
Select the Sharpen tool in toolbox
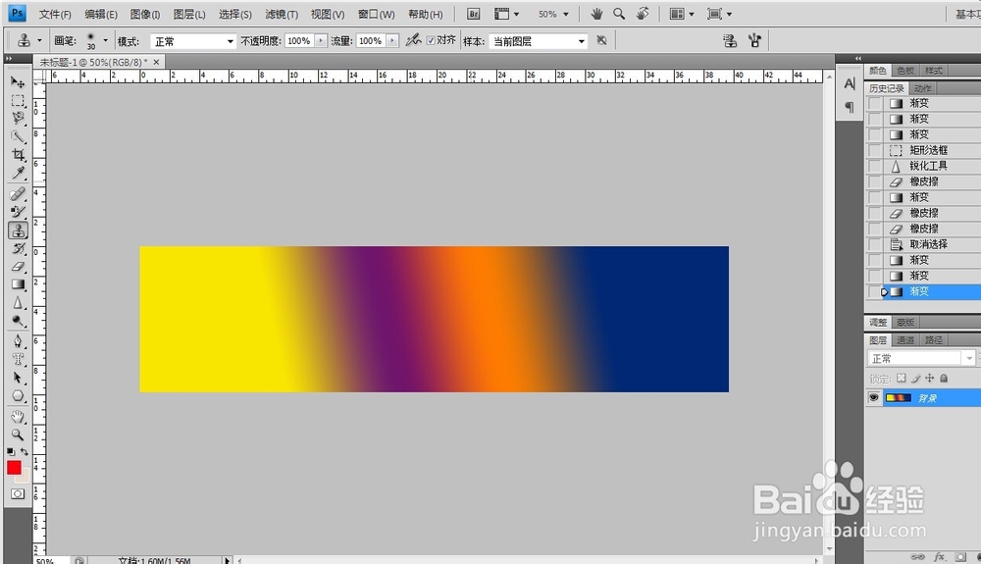coord(18,303)
